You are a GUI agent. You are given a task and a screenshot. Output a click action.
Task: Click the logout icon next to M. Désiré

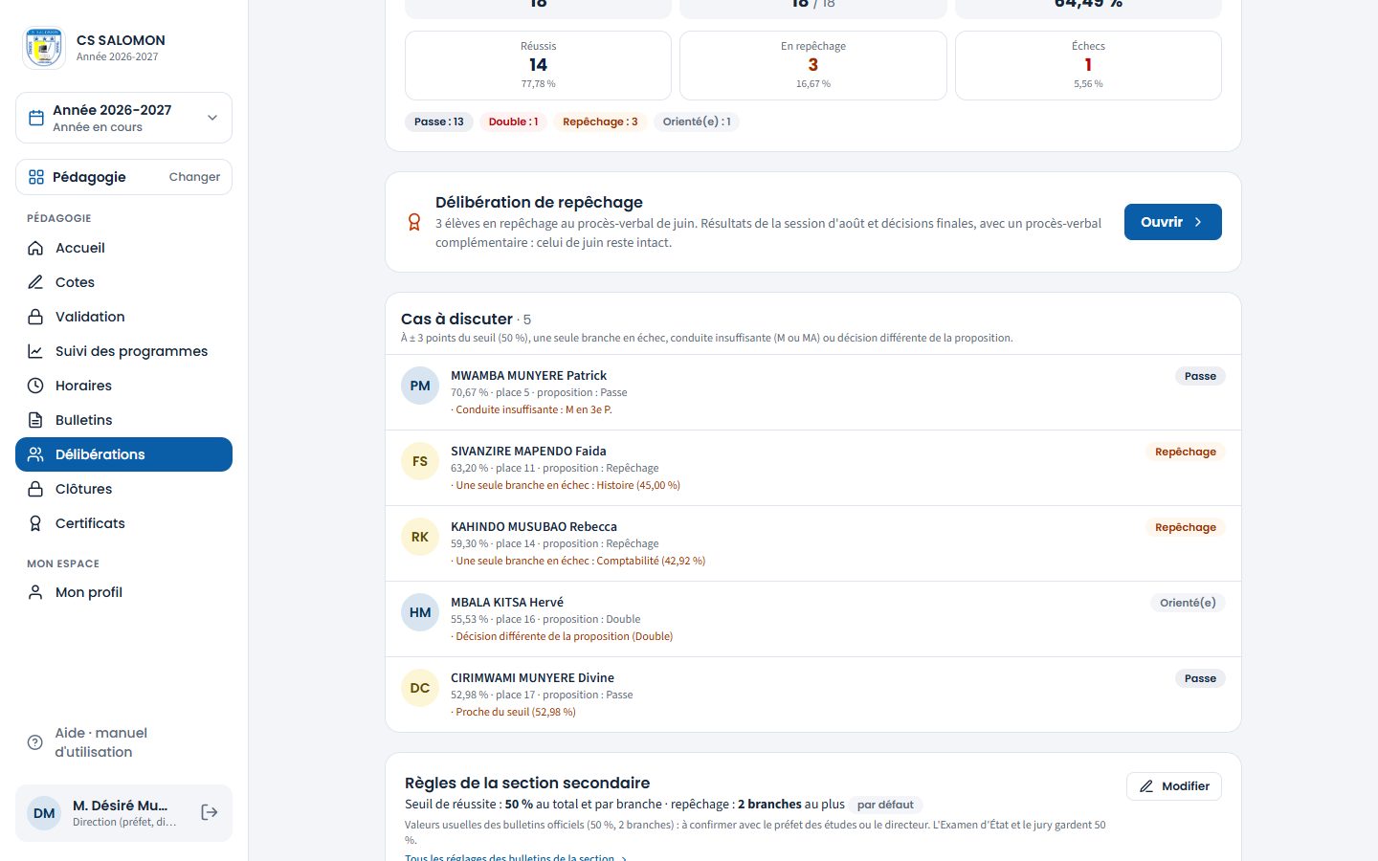[210, 812]
